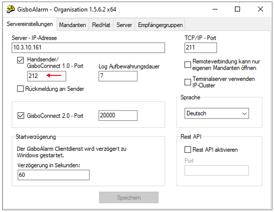Image resolution: width=274 pixels, height=212 pixels.
Task: Enable Terminalserver verwenden IP-Cluster checkbox
Action: [x=188, y=82]
